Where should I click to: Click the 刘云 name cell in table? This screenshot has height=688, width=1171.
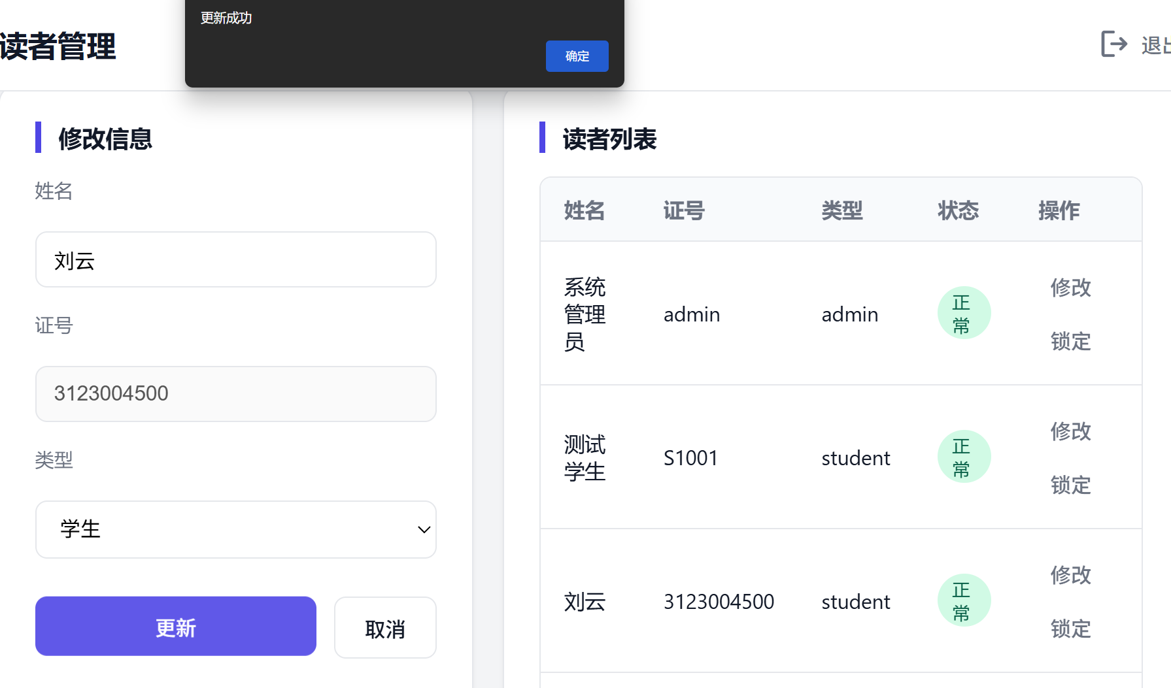coord(585,602)
